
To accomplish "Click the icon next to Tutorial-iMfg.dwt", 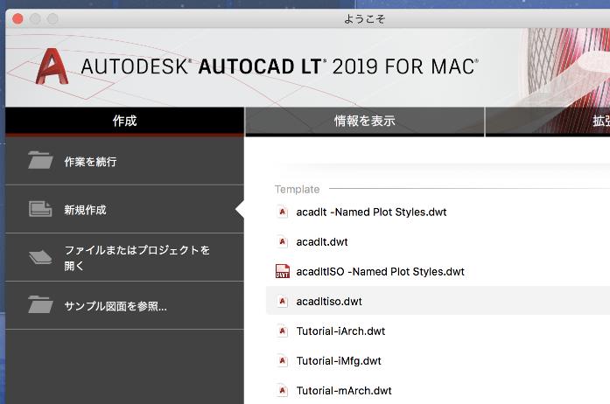I will pyautogui.click(x=283, y=361).
